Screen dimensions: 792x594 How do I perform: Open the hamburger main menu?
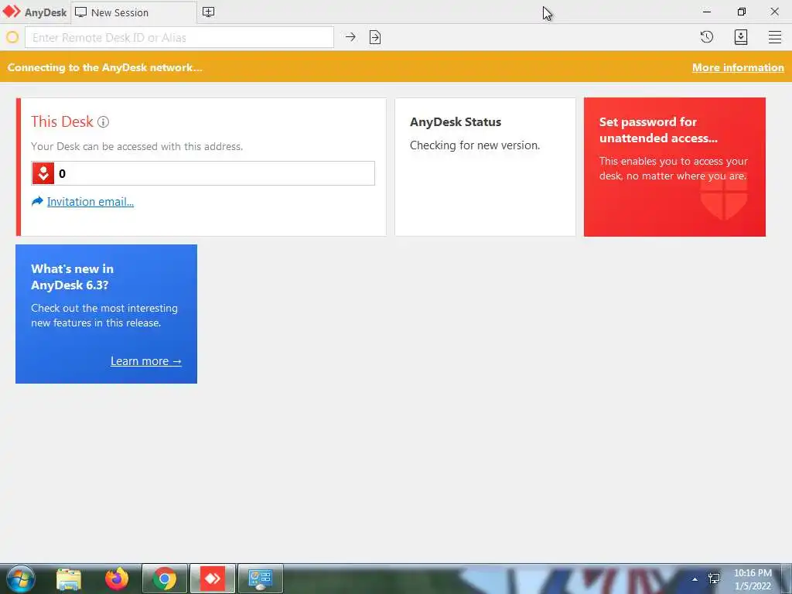point(775,37)
